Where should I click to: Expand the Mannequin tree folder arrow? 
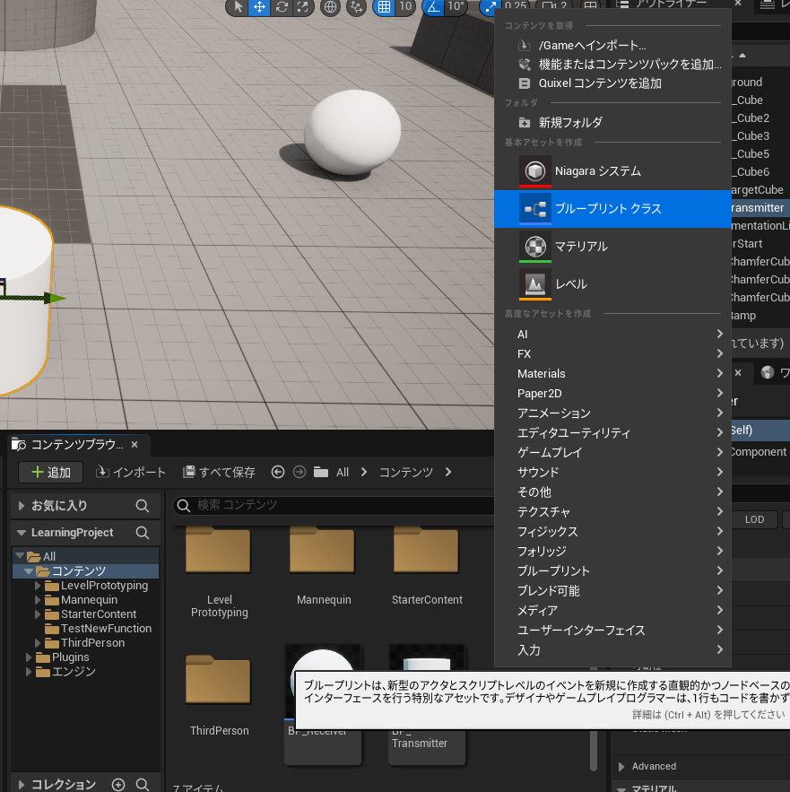(x=38, y=600)
